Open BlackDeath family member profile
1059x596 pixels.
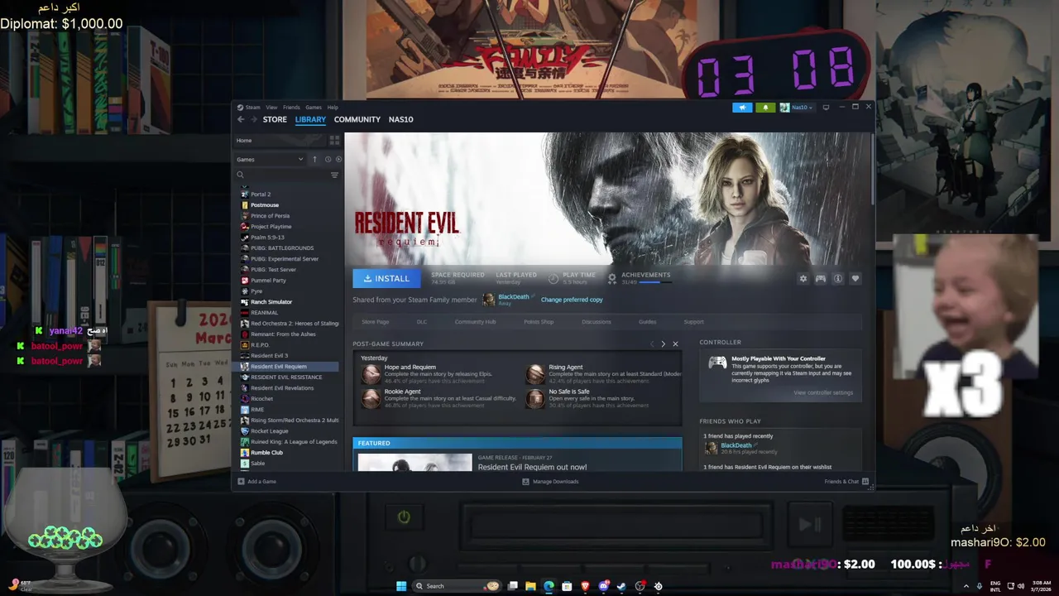pos(513,296)
